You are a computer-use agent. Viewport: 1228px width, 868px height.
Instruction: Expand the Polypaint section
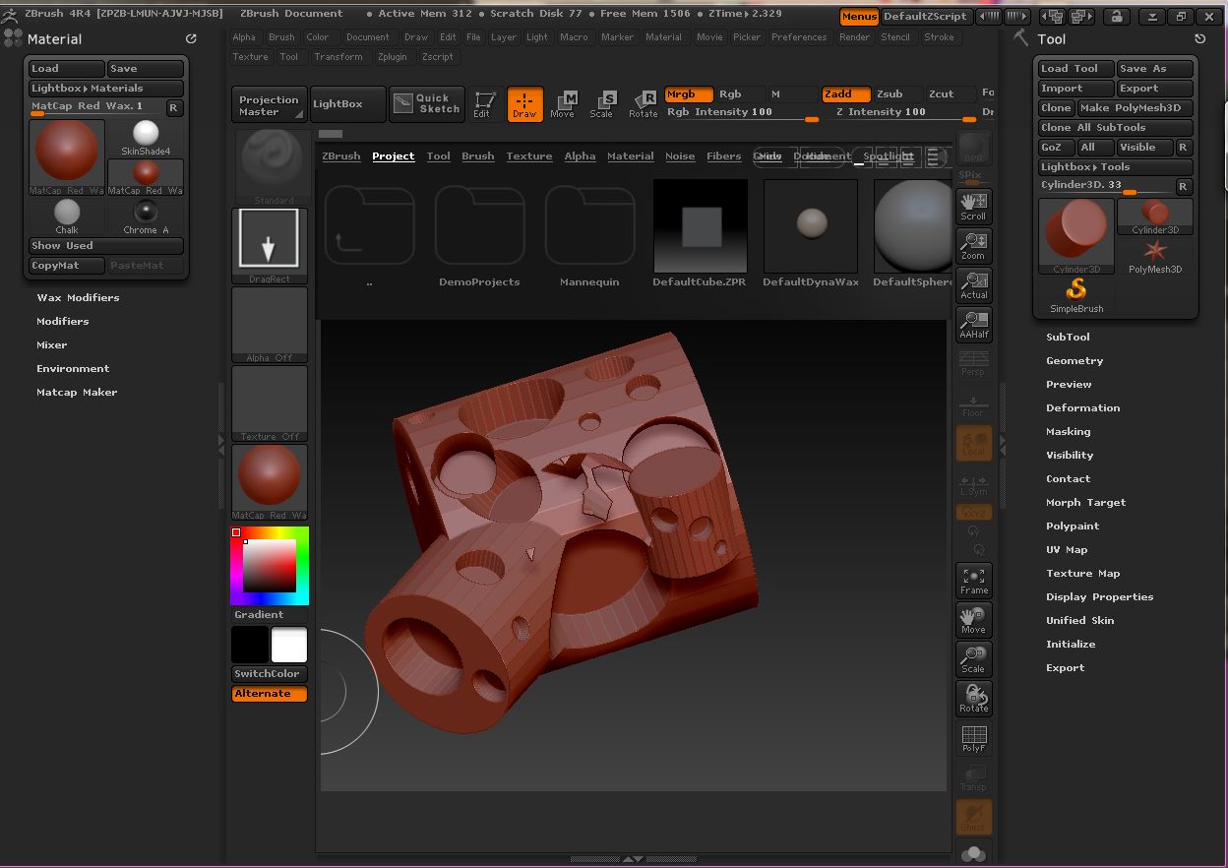coord(1073,526)
